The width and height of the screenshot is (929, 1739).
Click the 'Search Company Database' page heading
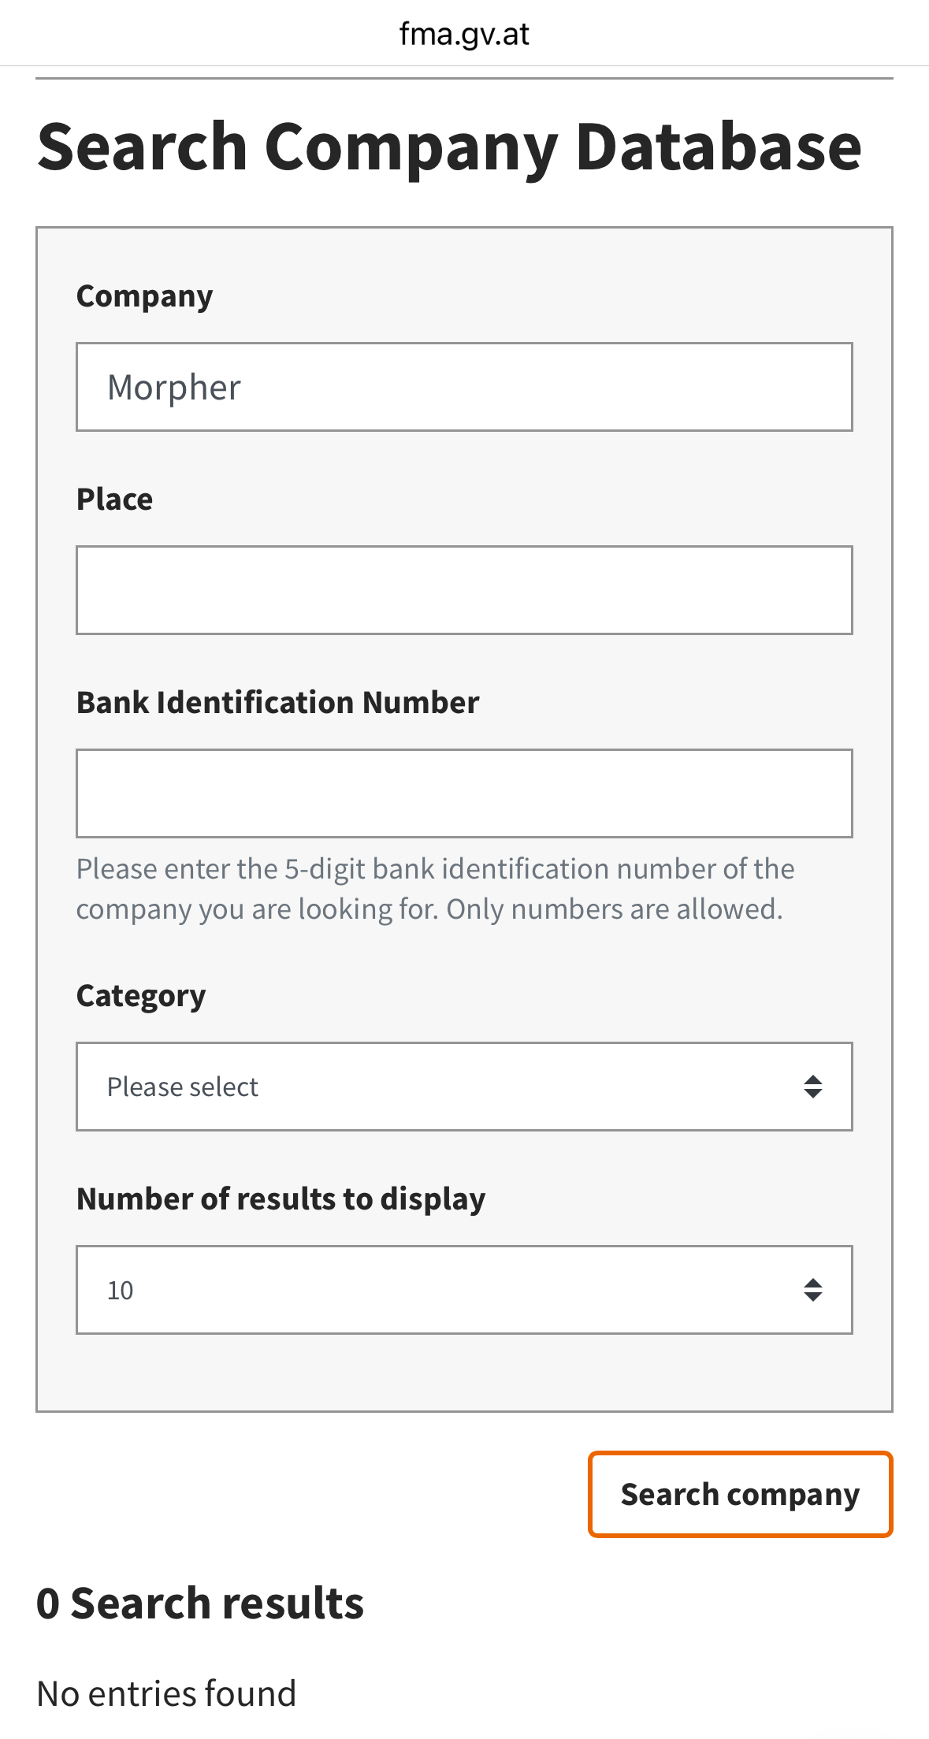[449, 147]
